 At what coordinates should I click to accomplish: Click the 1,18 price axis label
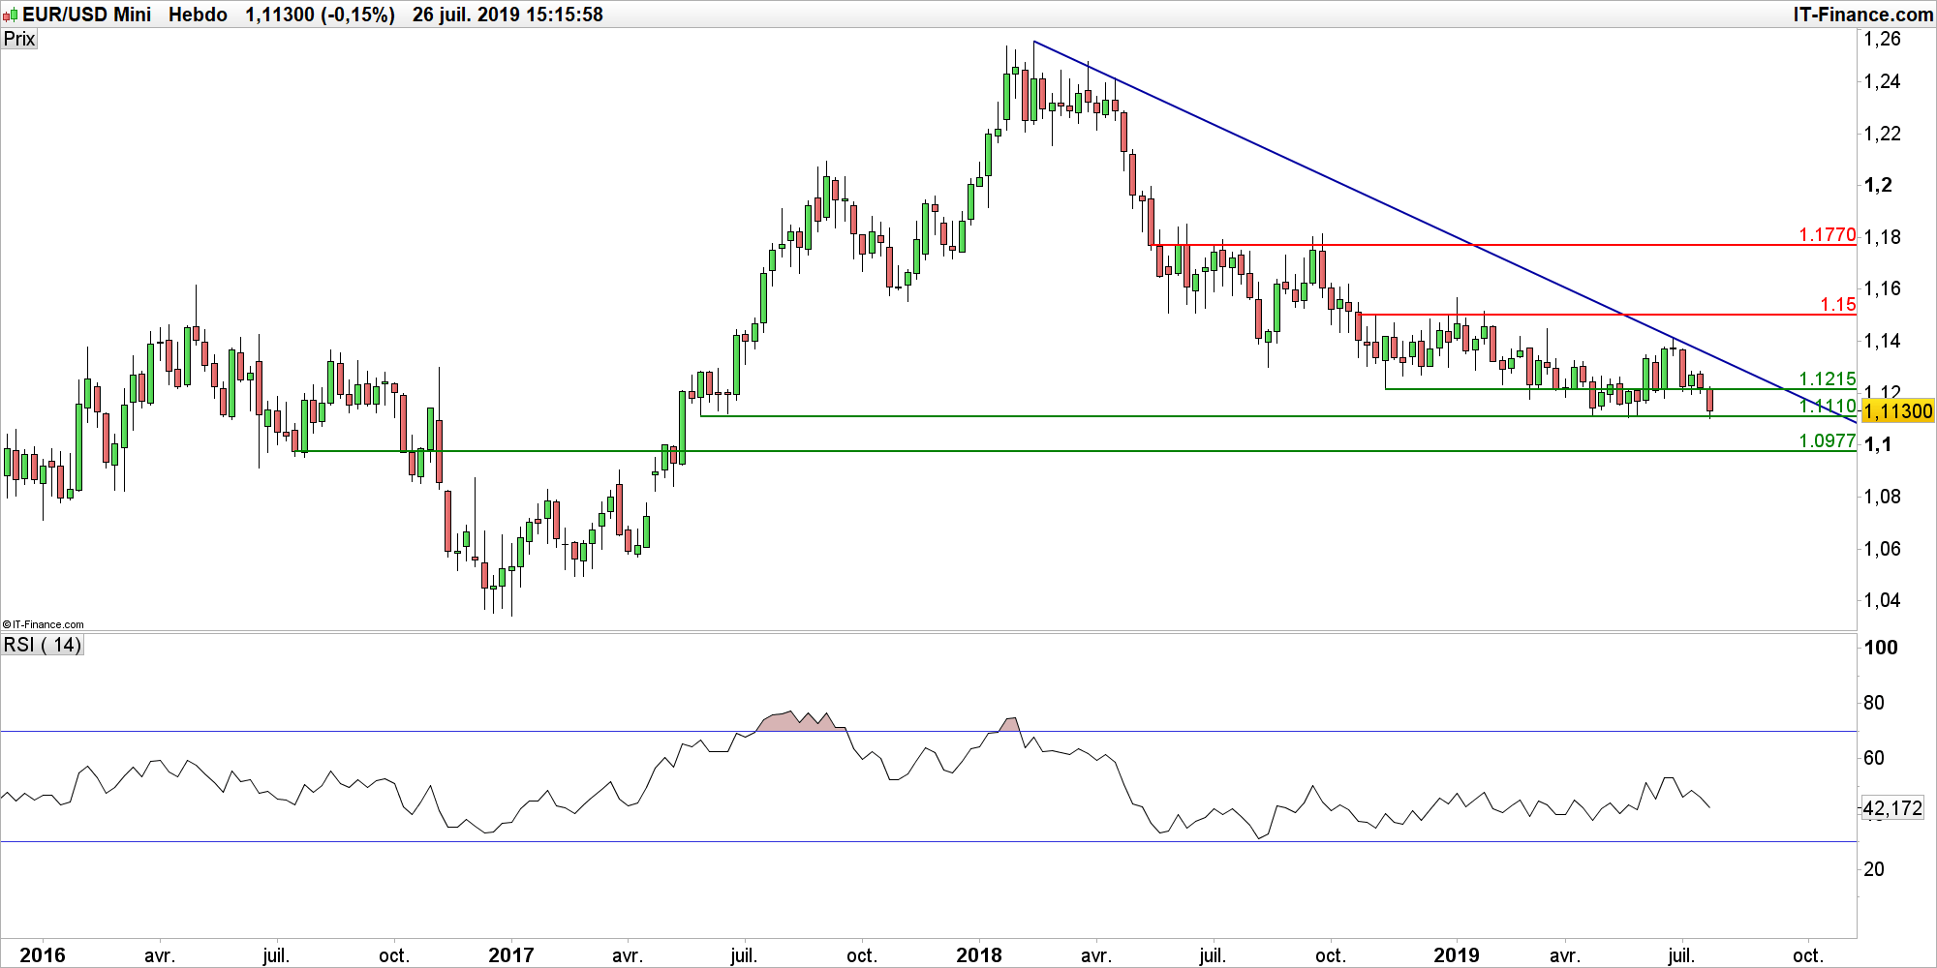click(x=1883, y=237)
